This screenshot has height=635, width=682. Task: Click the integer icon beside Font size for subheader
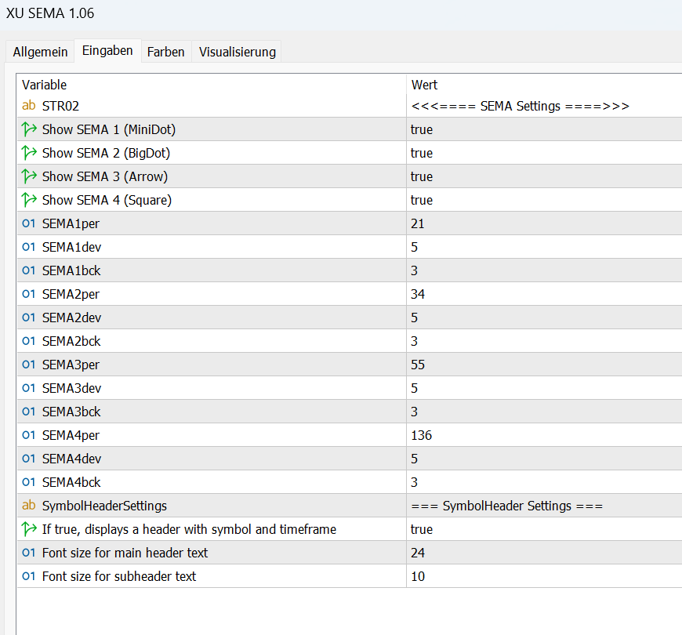[x=29, y=576]
